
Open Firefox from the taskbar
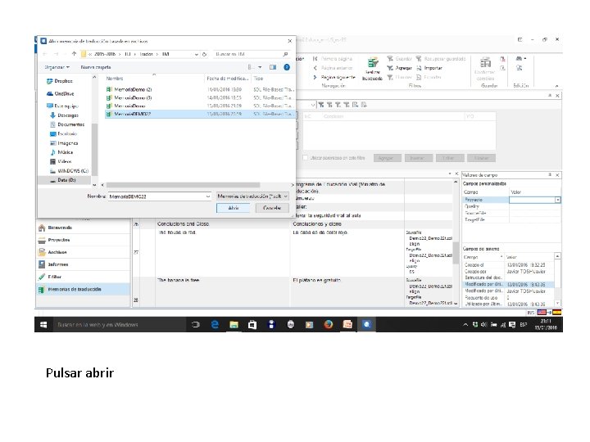pos(328,324)
